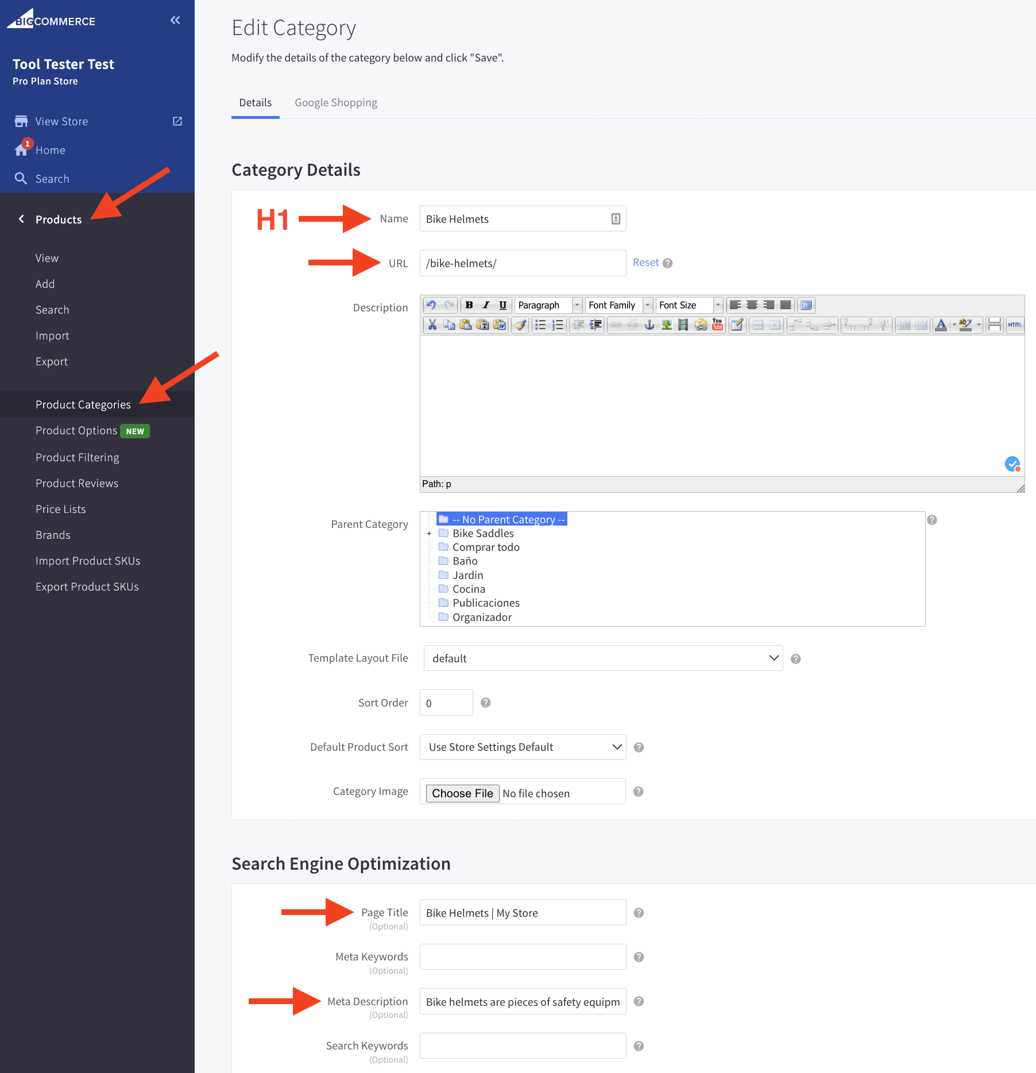Open the Font Family dropdown

coord(619,305)
